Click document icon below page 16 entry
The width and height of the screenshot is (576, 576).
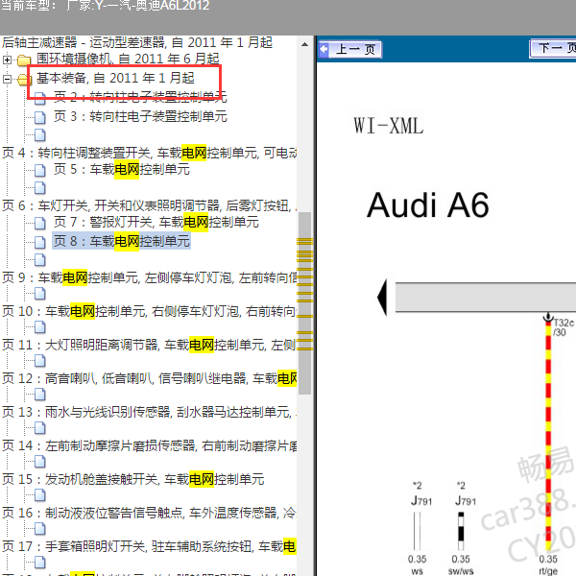point(40,529)
